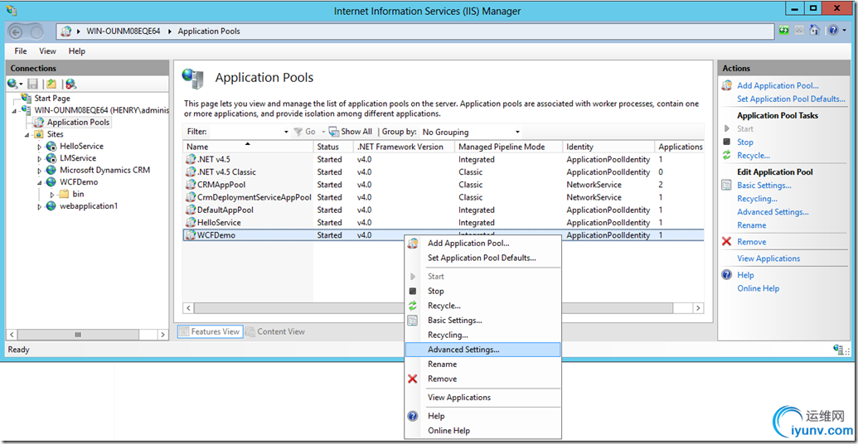Select HelloService pool in the list
The height and width of the screenshot is (444, 858).
[x=444, y=223]
